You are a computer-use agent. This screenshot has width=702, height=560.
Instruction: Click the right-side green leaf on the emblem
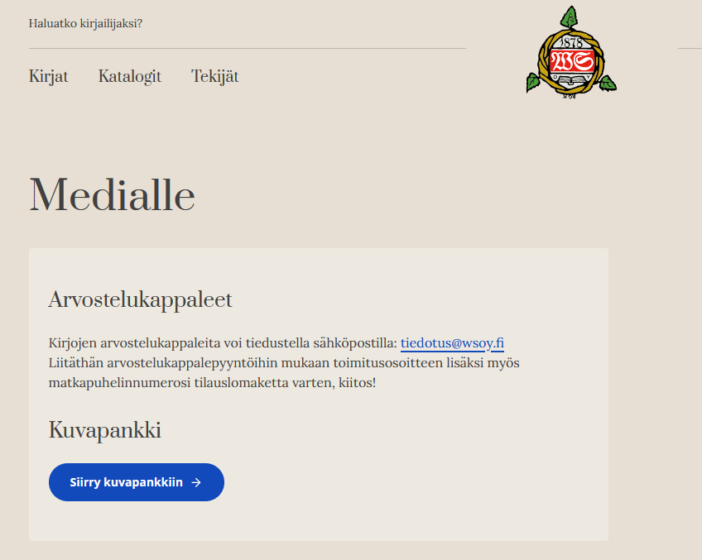pyautogui.click(x=607, y=83)
